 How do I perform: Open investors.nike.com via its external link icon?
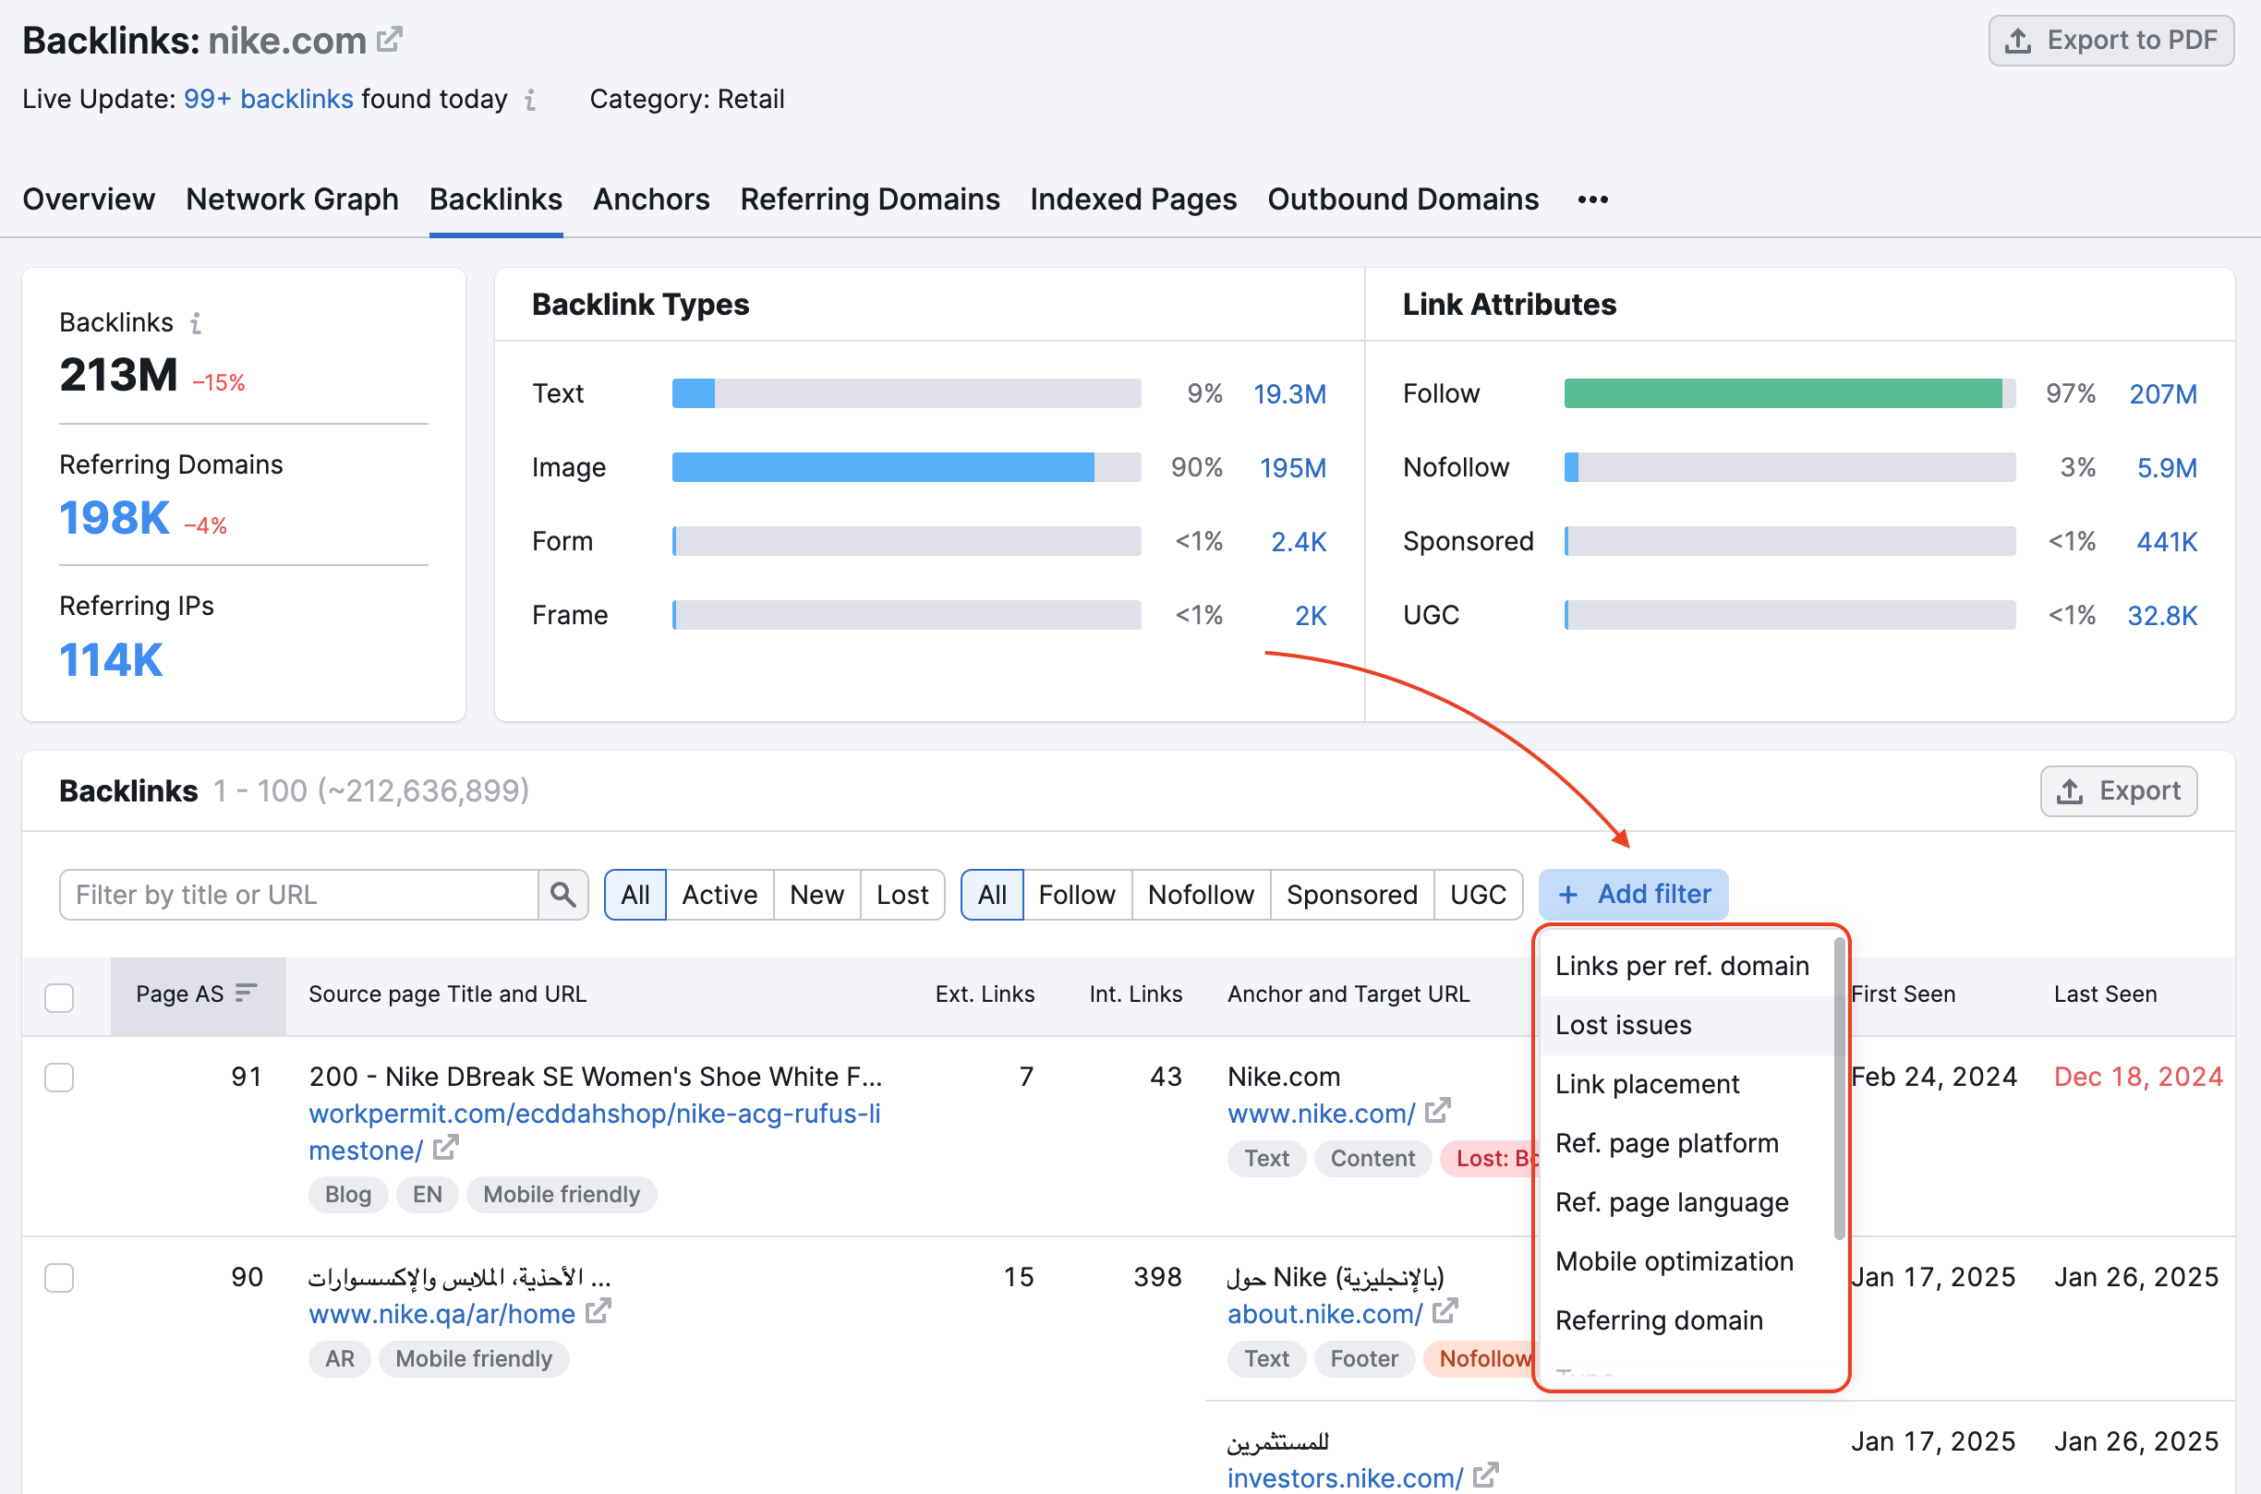point(1486,1476)
